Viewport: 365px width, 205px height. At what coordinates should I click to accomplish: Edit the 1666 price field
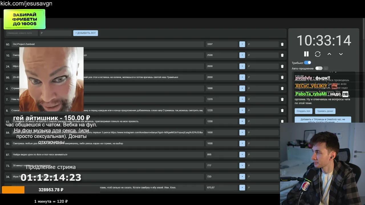tap(222, 88)
